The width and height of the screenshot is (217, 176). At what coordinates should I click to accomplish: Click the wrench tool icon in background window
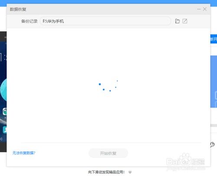coord(212,144)
